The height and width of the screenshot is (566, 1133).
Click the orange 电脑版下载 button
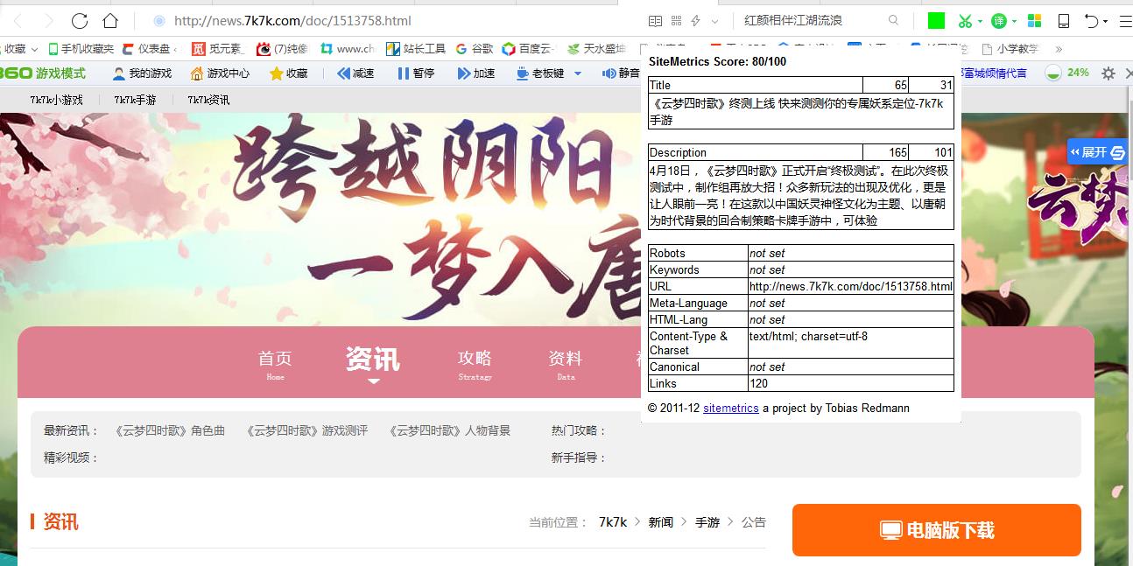click(937, 530)
